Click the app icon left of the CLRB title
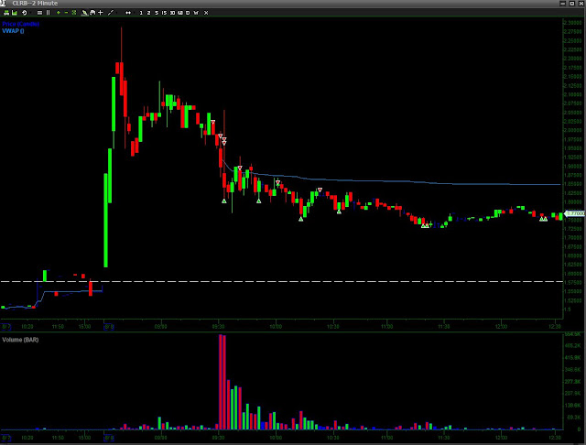 pos(3,3)
